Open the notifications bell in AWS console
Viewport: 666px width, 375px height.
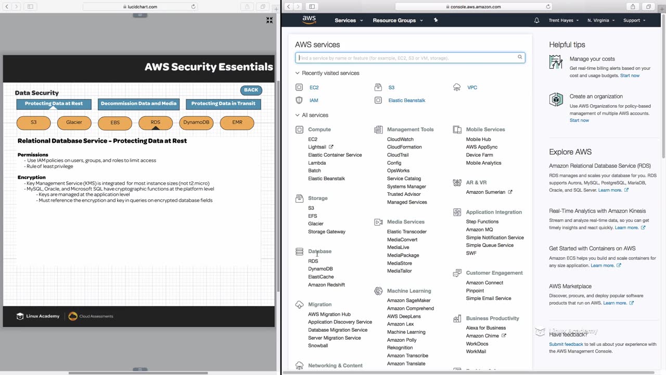(537, 20)
